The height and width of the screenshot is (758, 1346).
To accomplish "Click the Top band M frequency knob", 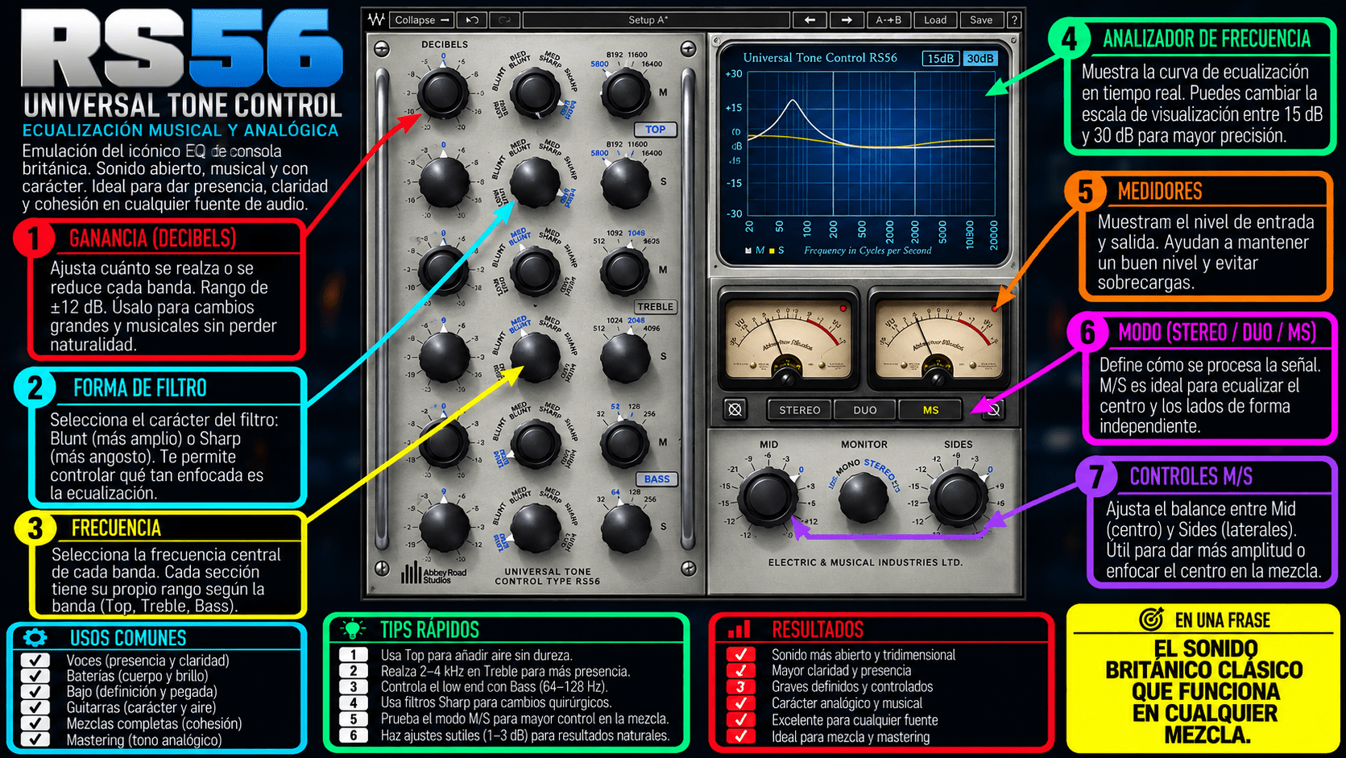I will (625, 92).
